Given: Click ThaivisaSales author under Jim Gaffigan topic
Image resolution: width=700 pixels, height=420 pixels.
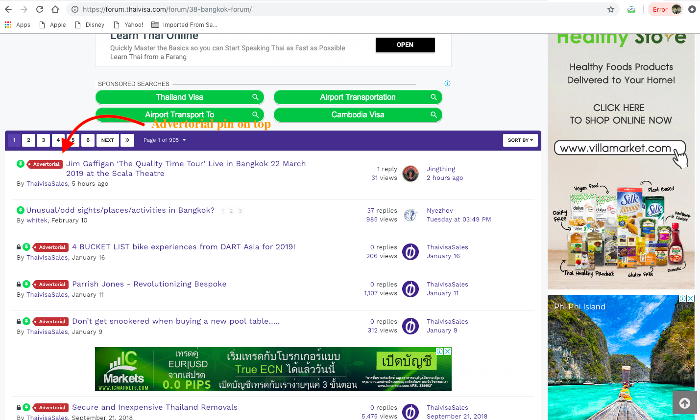Looking at the screenshot, I should 48,184.
